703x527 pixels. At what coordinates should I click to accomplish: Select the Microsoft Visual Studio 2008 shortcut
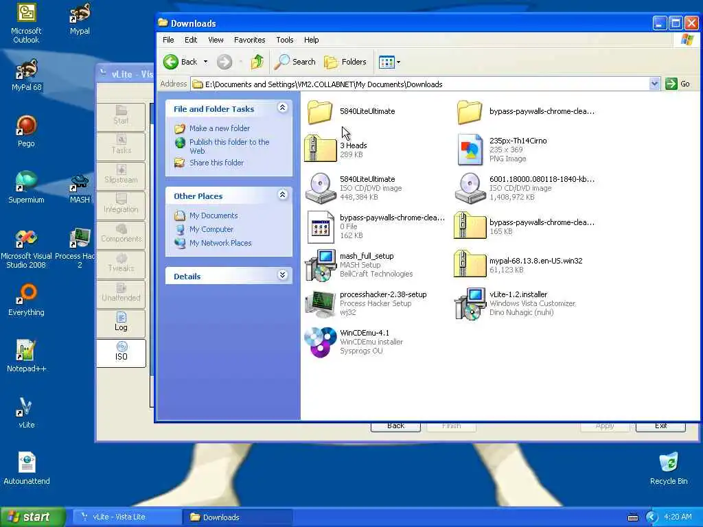26,248
